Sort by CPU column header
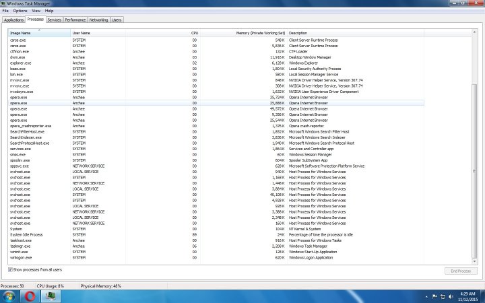 (163, 33)
